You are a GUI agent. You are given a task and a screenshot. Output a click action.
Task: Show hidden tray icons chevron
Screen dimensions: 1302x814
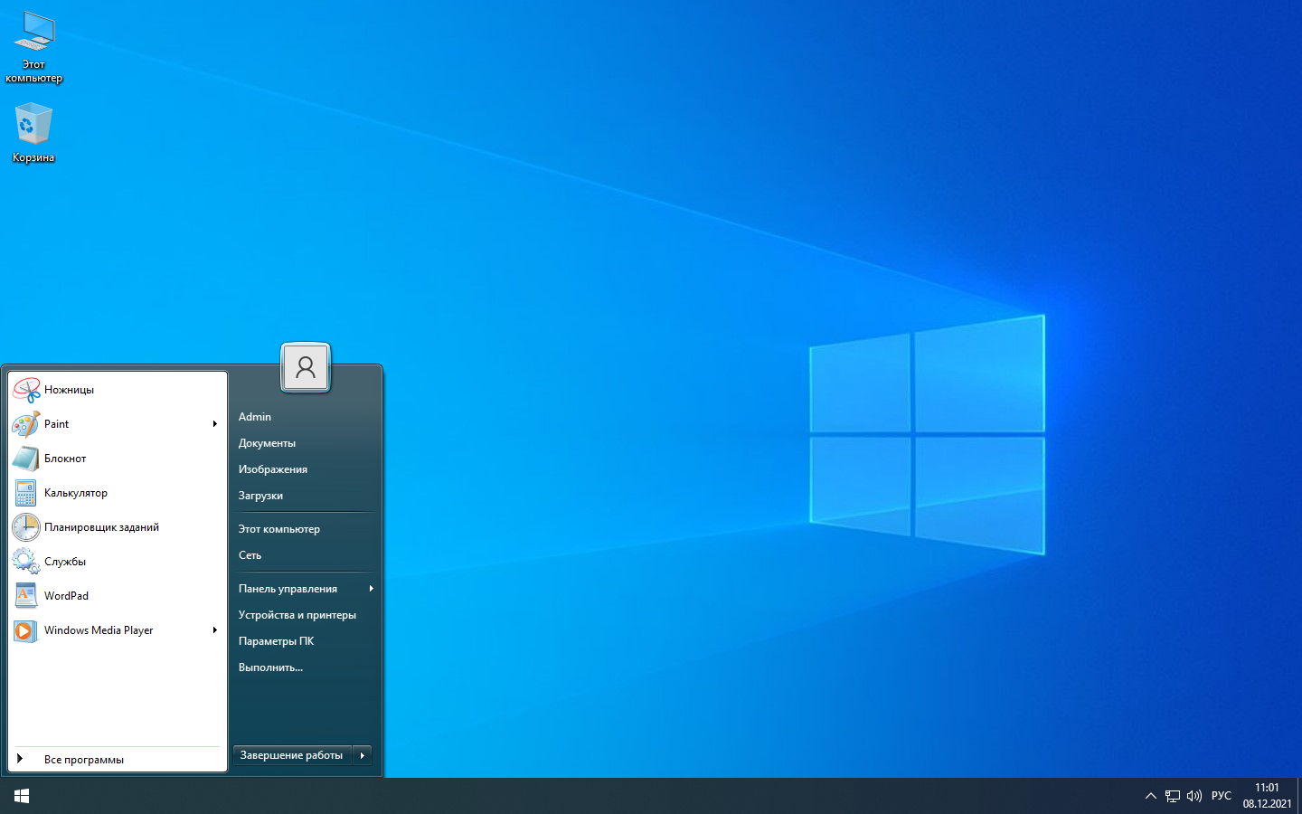tap(1150, 796)
